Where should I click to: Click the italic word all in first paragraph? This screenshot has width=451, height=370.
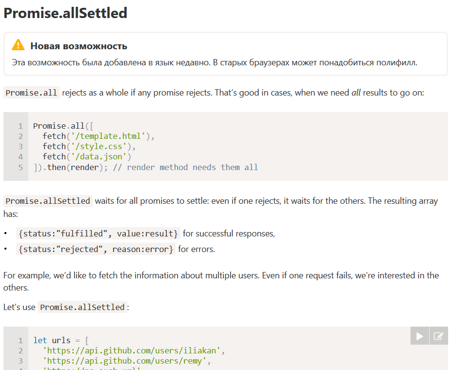(x=356, y=93)
